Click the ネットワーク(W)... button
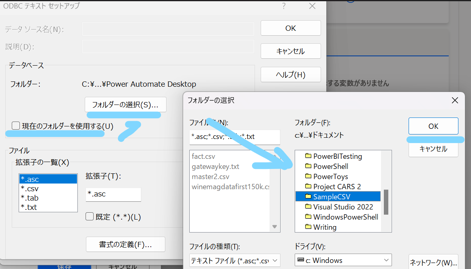 [x=433, y=263]
